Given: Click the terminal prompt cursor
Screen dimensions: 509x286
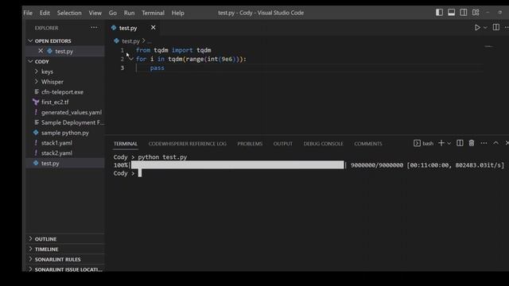Looking at the screenshot, I should pyautogui.click(x=140, y=173).
